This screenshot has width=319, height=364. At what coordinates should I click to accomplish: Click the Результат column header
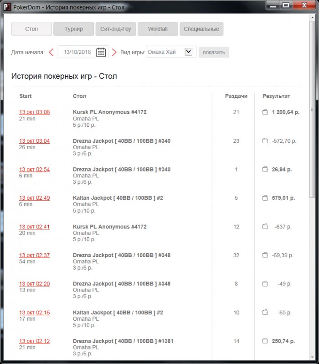point(276,96)
